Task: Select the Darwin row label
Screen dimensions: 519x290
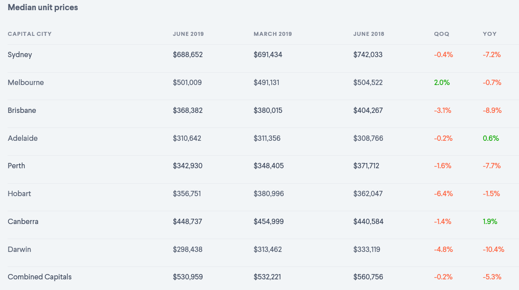Action: [x=20, y=250]
